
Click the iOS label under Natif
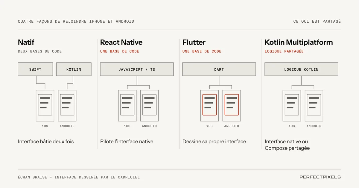pos(45,126)
